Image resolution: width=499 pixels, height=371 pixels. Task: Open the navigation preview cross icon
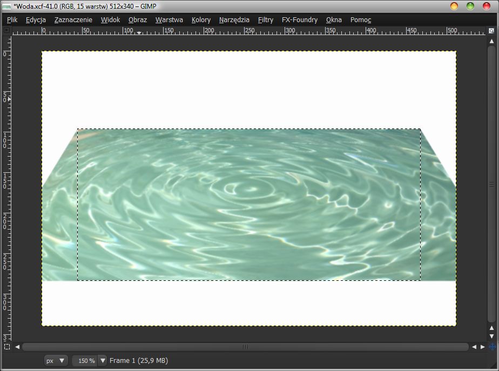491,347
